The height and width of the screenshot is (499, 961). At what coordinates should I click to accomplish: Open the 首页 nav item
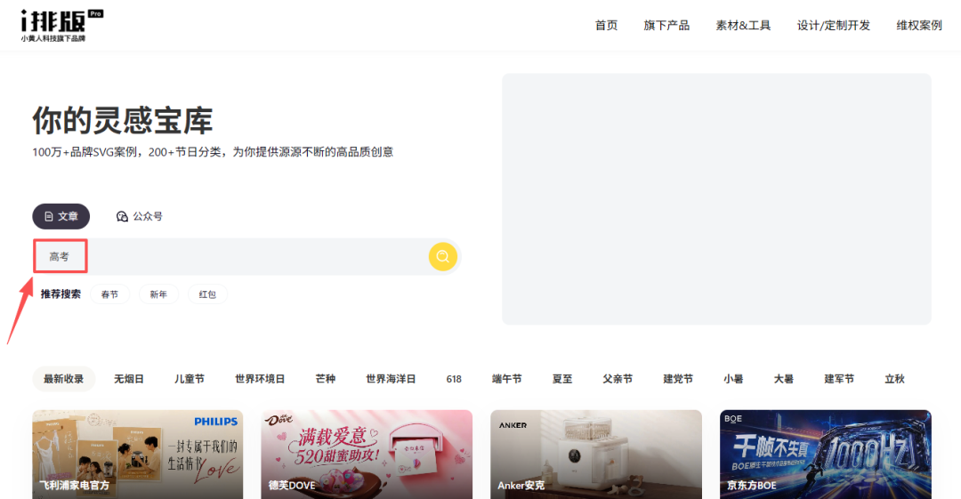[606, 25]
